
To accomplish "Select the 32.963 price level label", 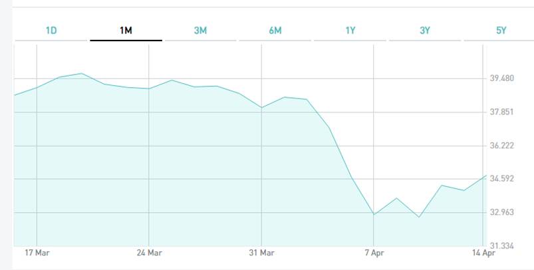I will [x=501, y=213].
